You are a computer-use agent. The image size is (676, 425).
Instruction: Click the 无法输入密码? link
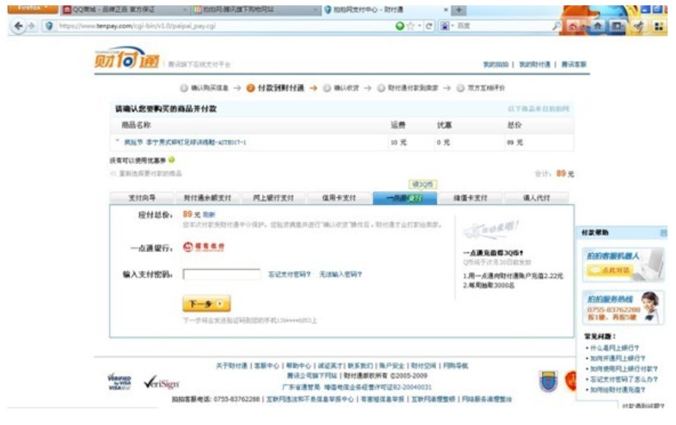[340, 274]
